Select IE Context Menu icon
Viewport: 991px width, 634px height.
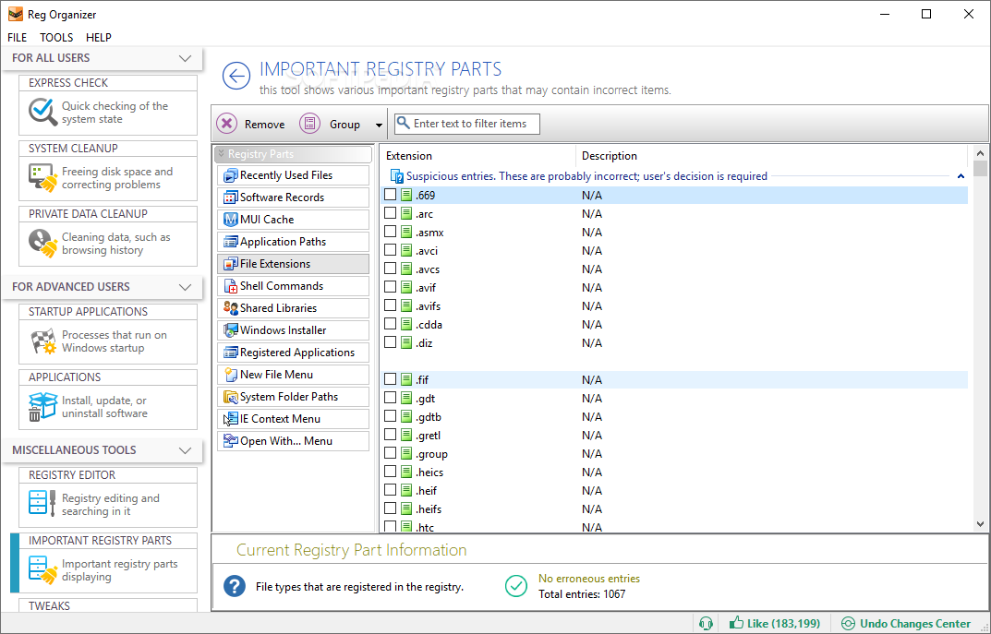click(x=231, y=419)
